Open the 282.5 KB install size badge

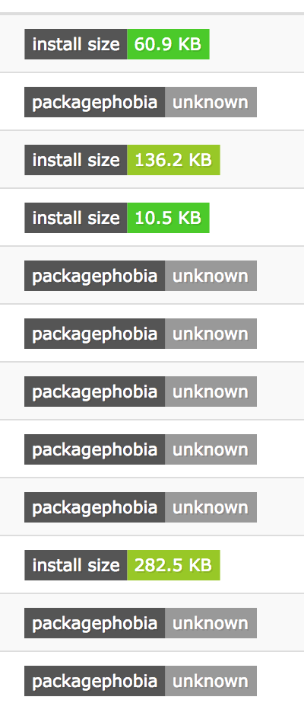(x=122, y=565)
